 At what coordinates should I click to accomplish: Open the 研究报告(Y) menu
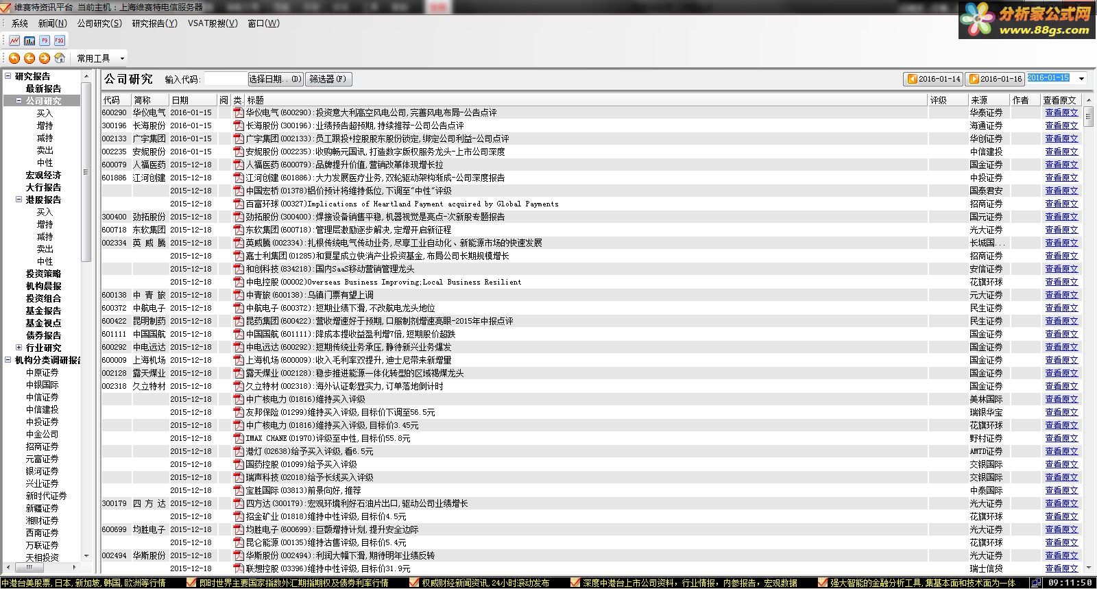pos(154,23)
